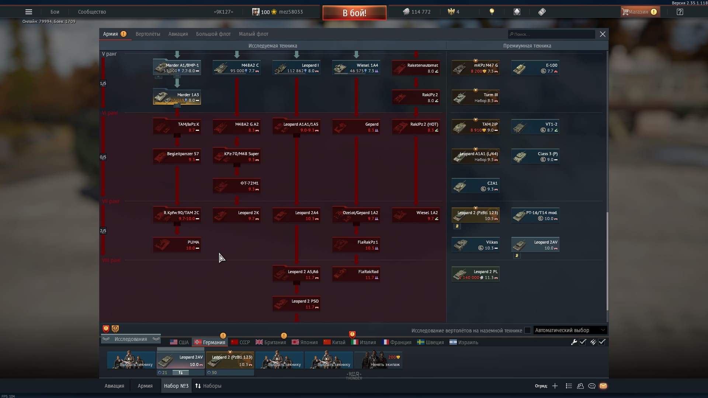The image size is (708, 398).
Task: Open the Автоматический выбор dropdown
Action: coord(570,330)
